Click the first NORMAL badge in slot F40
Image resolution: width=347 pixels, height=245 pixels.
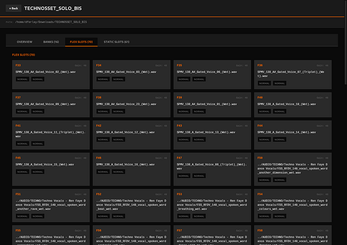tap(264, 111)
